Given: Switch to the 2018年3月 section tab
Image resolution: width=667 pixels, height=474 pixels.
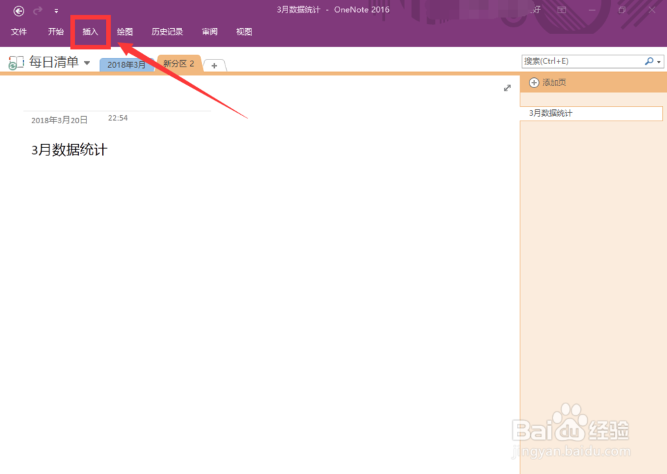Looking at the screenshot, I should (x=127, y=64).
